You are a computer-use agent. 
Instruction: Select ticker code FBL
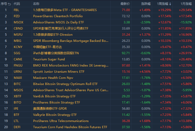(16, 10)
